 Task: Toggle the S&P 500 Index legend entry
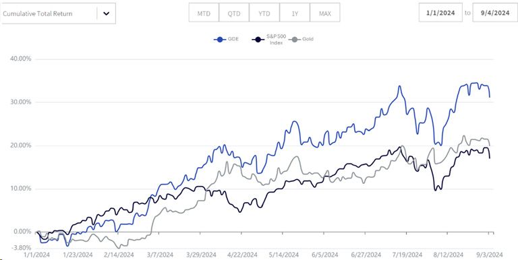click(x=269, y=40)
